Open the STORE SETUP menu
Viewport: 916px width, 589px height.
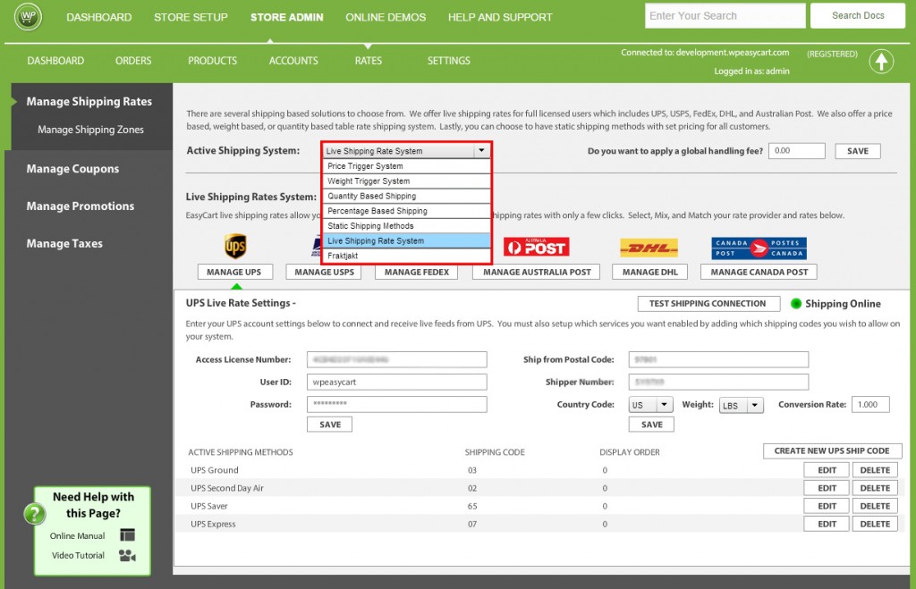click(x=191, y=17)
